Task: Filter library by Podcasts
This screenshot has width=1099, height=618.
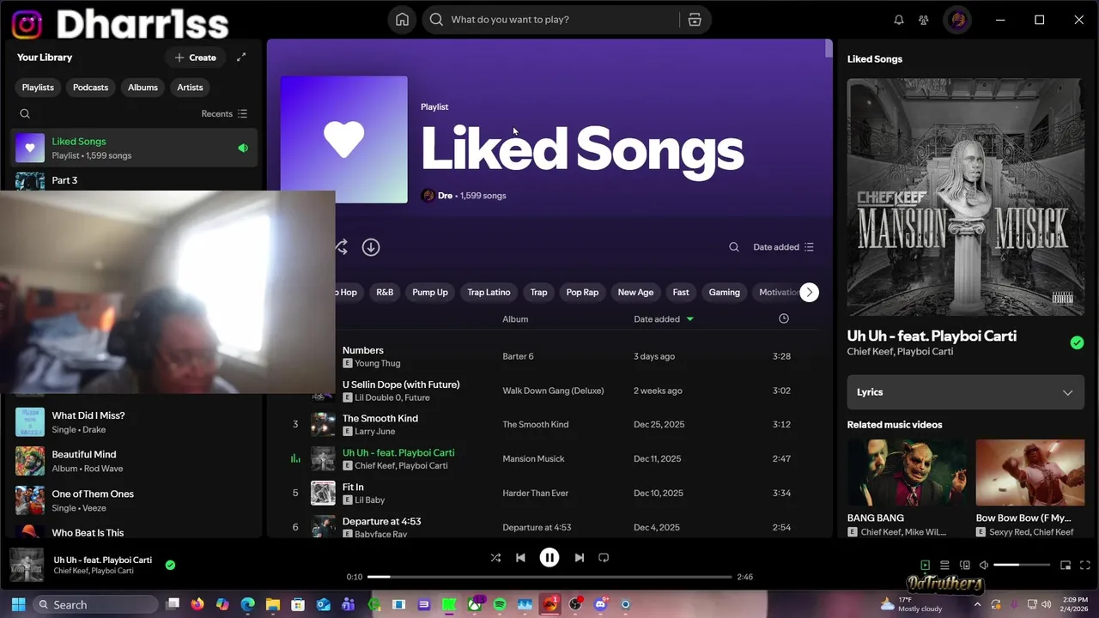Action: pyautogui.click(x=90, y=88)
